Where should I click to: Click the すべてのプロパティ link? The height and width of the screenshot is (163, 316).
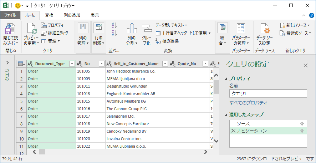tap(248, 103)
